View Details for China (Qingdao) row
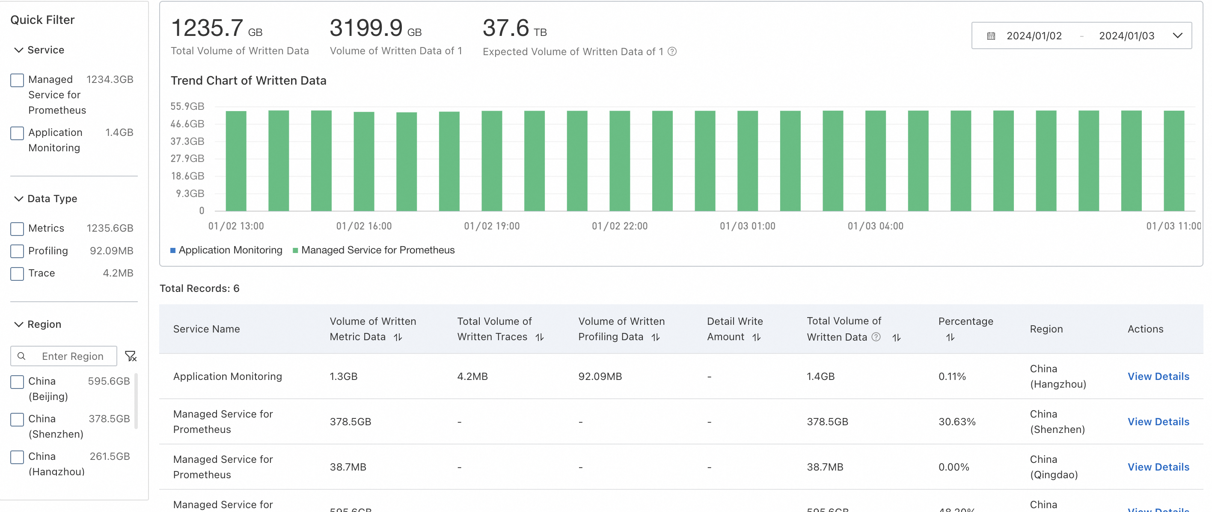The height and width of the screenshot is (512, 1212). [x=1159, y=467]
